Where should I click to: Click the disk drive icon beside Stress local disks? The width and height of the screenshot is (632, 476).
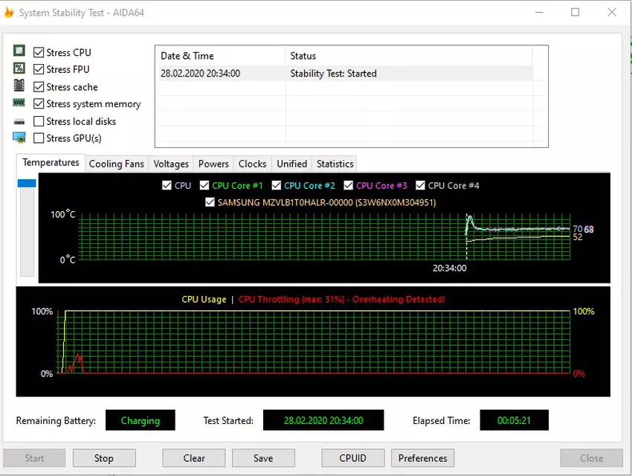[x=19, y=121]
